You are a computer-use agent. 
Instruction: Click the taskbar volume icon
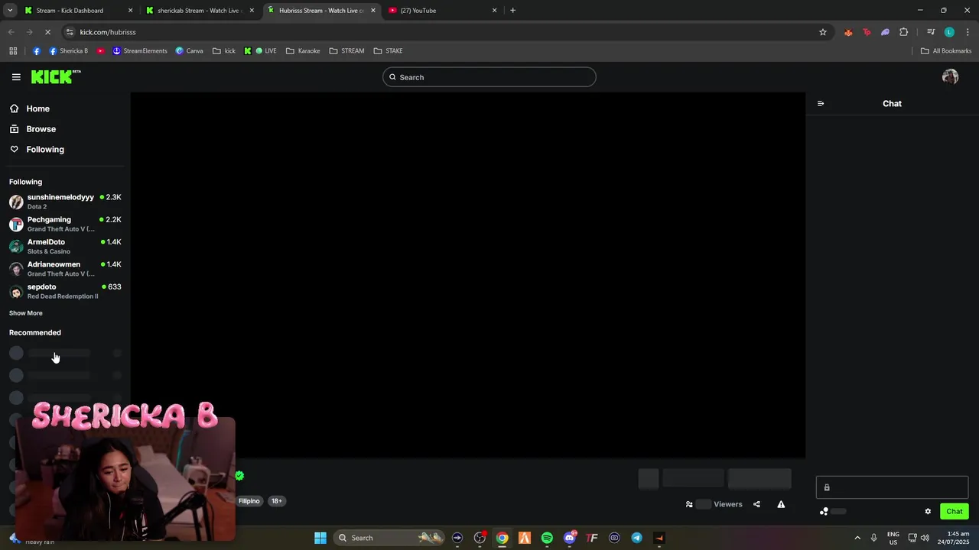point(925,538)
